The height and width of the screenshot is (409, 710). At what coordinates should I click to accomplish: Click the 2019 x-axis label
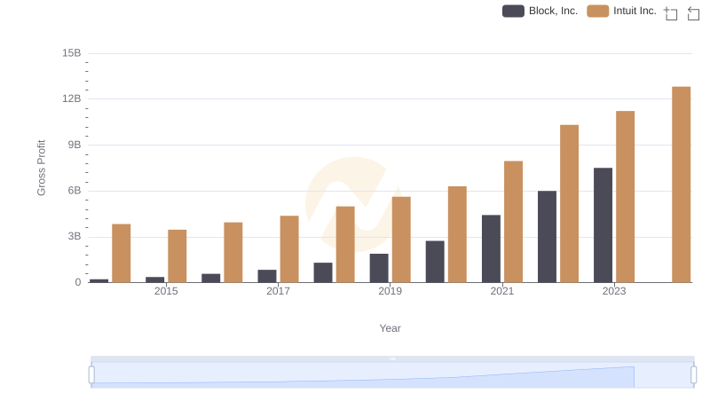(390, 291)
